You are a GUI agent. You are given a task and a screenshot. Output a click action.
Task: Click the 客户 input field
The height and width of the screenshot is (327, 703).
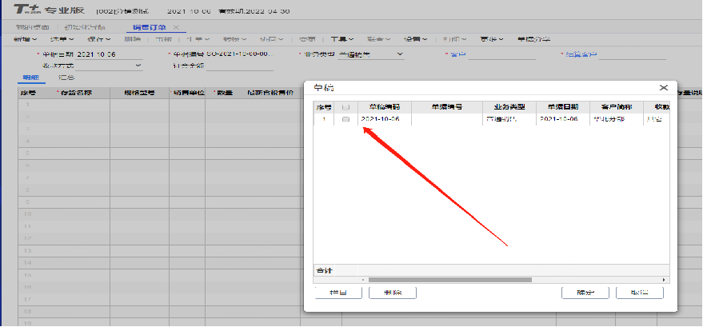[501, 54]
